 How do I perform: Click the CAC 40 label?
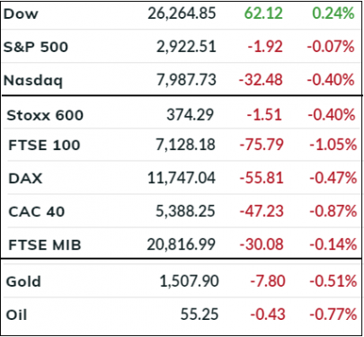[37, 212]
